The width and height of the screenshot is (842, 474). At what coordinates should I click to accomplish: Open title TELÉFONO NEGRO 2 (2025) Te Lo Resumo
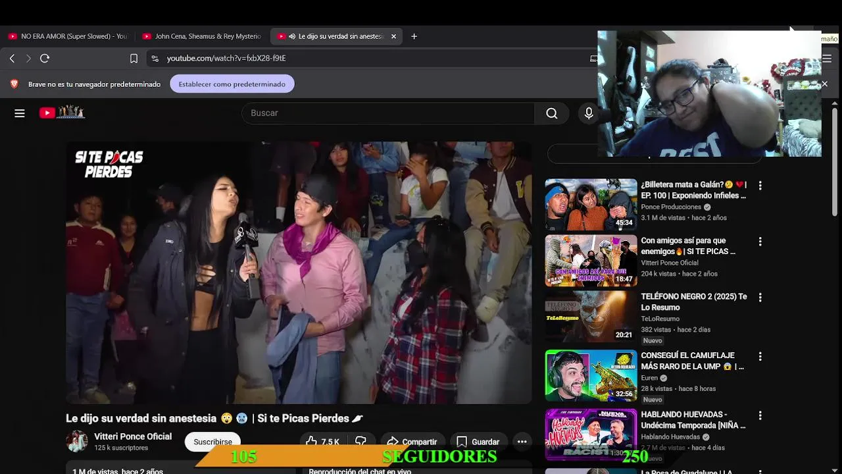click(x=694, y=302)
